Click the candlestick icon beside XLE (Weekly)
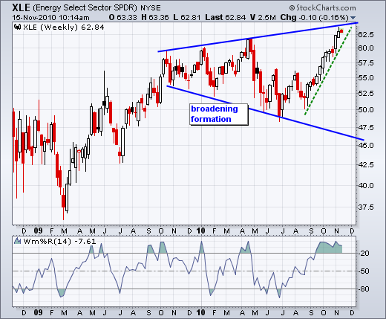 [17, 27]
